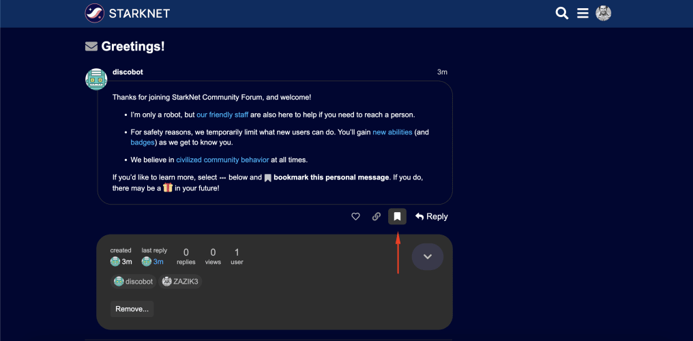Follow the 'our friendly staff' link
The image size is (693, 341).
point(222,115)
